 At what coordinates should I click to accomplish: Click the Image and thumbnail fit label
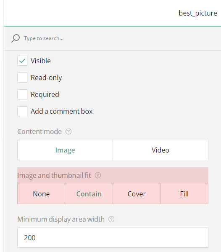[54, 175]
